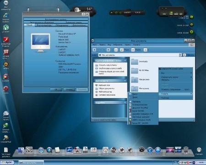Open View menu in Explorer window
This screenshot has height=165, width=206.
click(x=109, y=44)
